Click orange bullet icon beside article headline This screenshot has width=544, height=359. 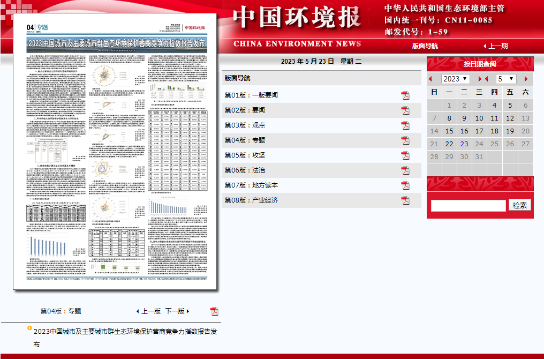click(29, 328)
